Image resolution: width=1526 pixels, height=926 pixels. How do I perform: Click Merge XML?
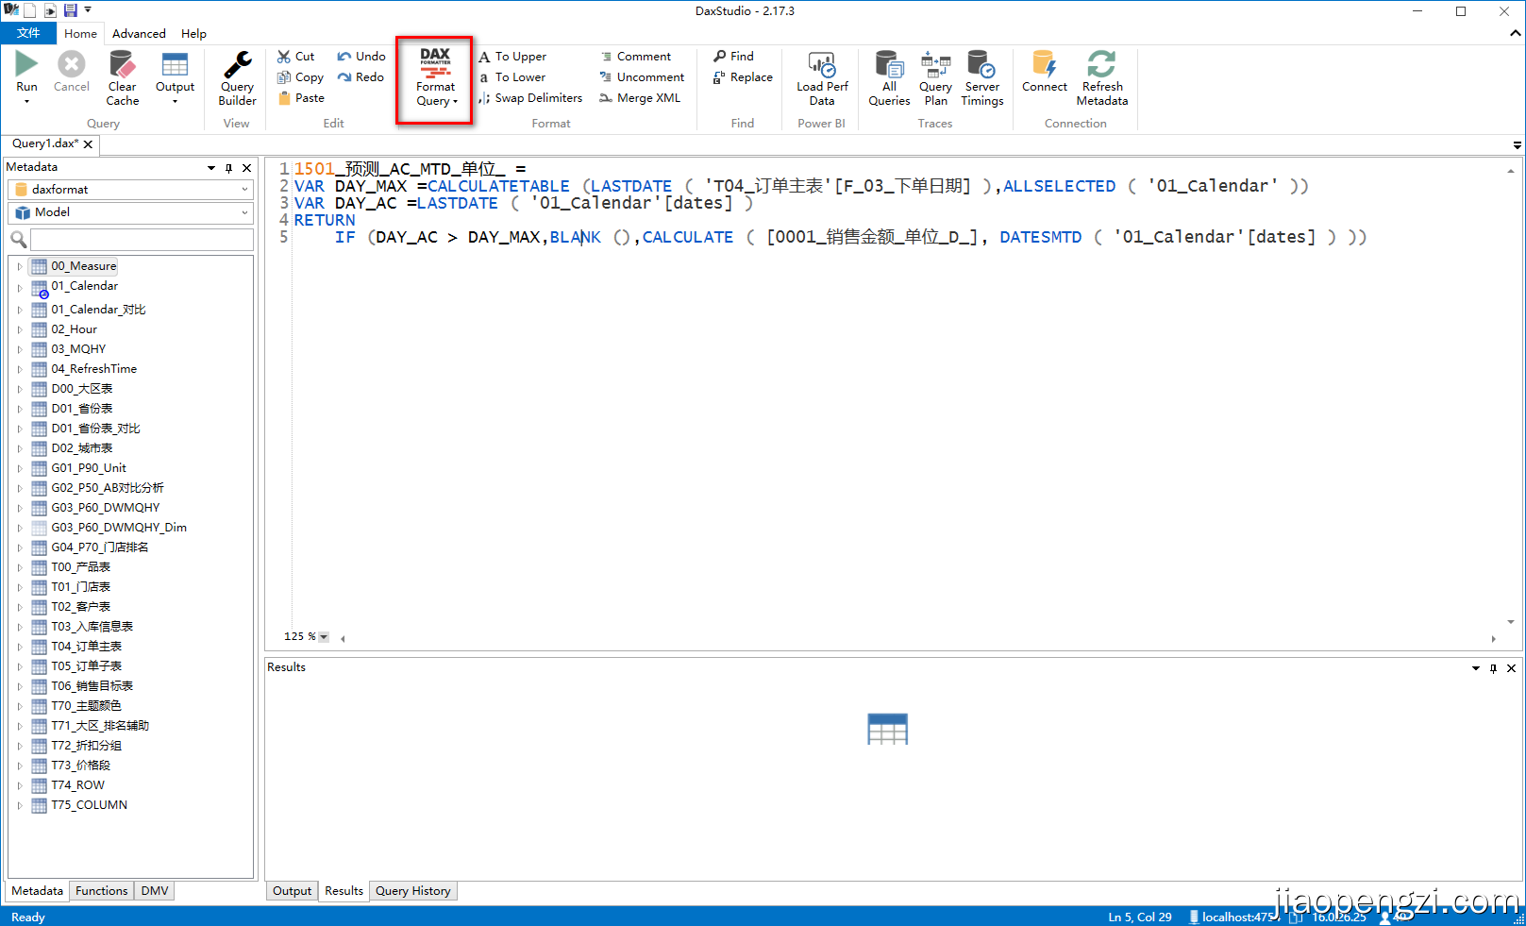click(640, 98)
